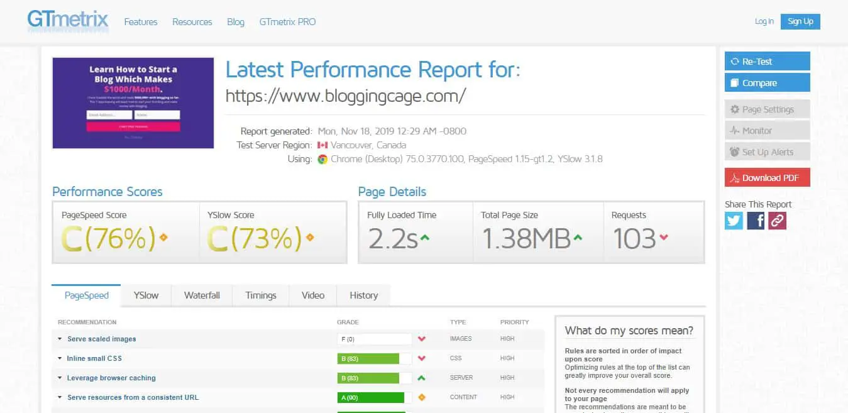The width and height of the screenshot is (848, 413).
Task: Click the PRIORITY column header
Action: click(515, 322)
